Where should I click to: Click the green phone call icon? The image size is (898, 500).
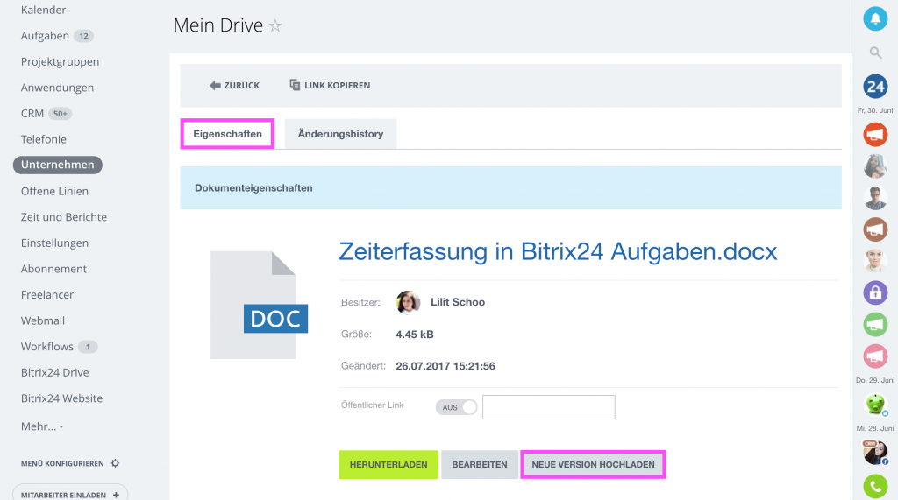click(x=875, y=486)
